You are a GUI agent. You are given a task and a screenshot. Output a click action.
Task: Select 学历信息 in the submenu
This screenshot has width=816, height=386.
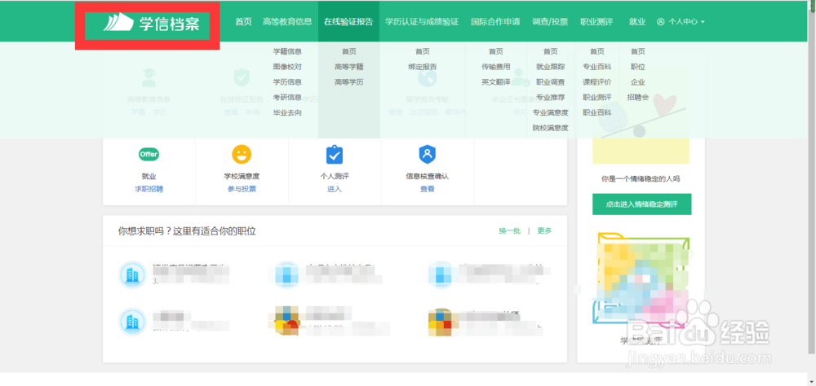[x=287, y=82]
